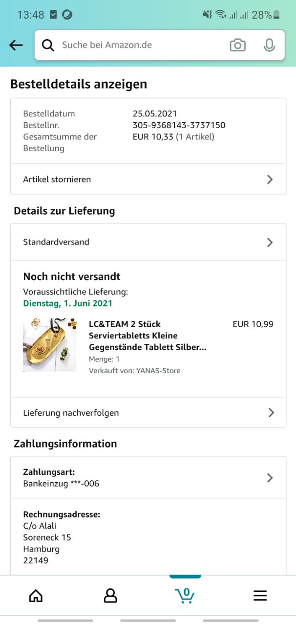Select Lieferung nachverfolgen row
This screenshot has width=296, height=626.
(71, 413)
